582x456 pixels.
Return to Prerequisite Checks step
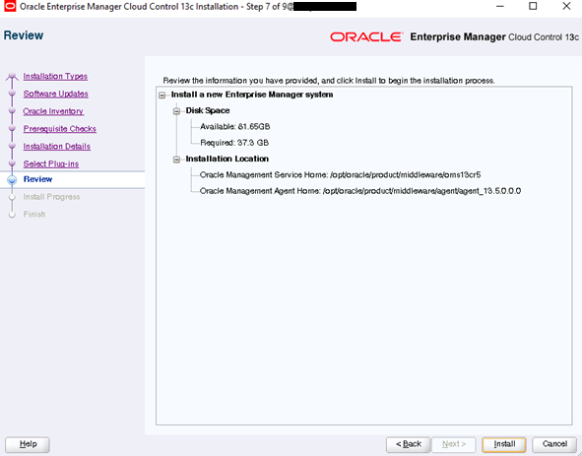[x=60, y=128]
